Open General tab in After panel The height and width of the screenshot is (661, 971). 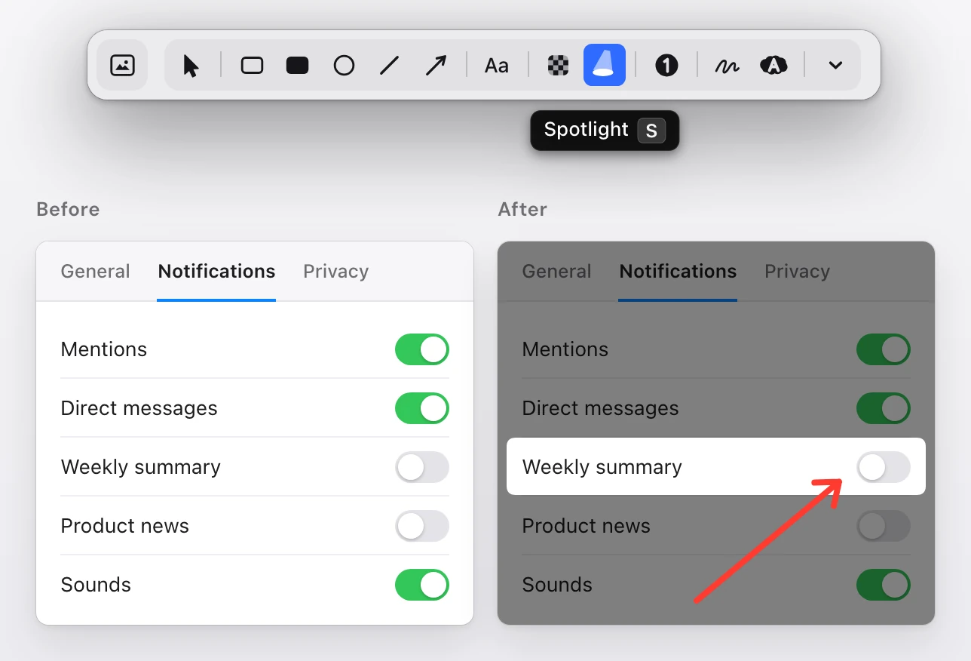pyautogui.click(x=557, y=272)
